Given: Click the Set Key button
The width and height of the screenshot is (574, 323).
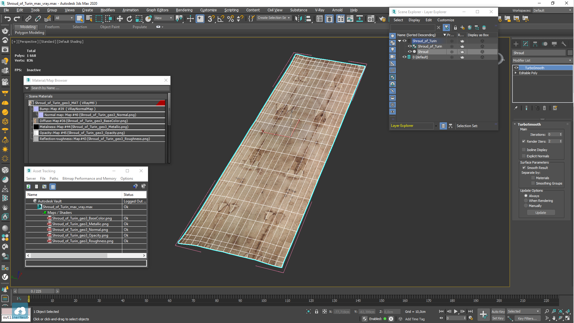Looking at the screenshot, I should tap(498, 318).
